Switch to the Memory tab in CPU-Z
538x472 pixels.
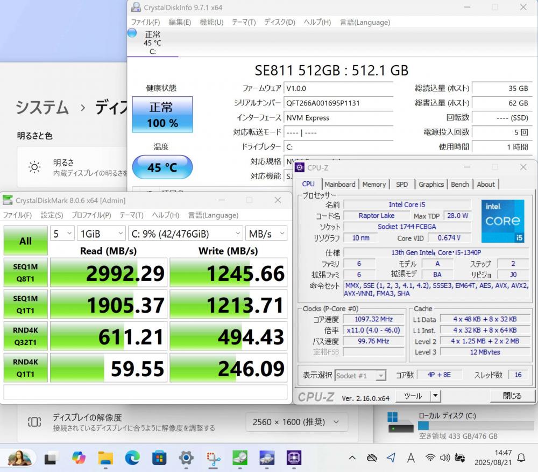pyautogui.click(x=374, y=185)
